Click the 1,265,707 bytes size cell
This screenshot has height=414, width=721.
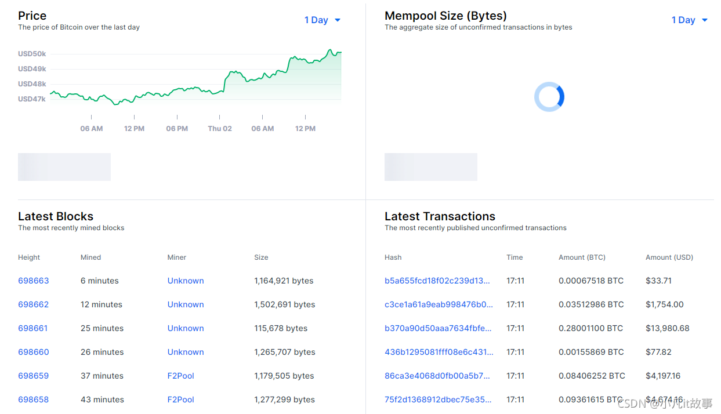click(x=285, y=352)
